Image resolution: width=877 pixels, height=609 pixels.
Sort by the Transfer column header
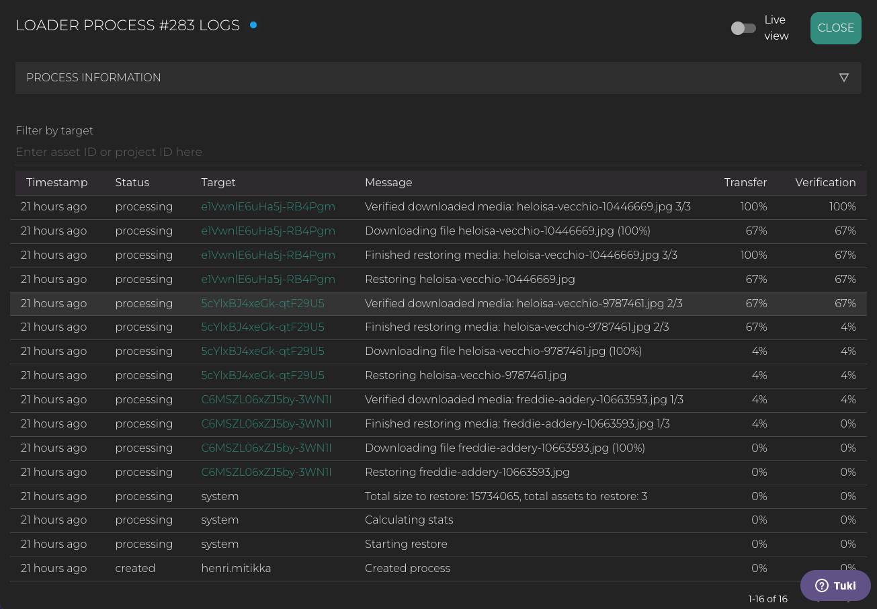point(745,183)
